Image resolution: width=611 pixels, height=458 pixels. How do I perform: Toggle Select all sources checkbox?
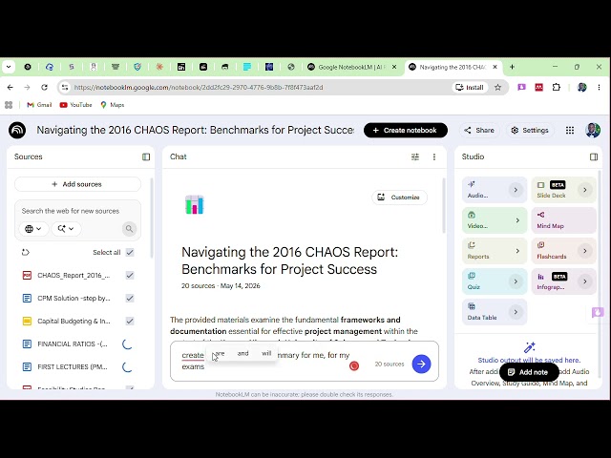pos(130,252)
